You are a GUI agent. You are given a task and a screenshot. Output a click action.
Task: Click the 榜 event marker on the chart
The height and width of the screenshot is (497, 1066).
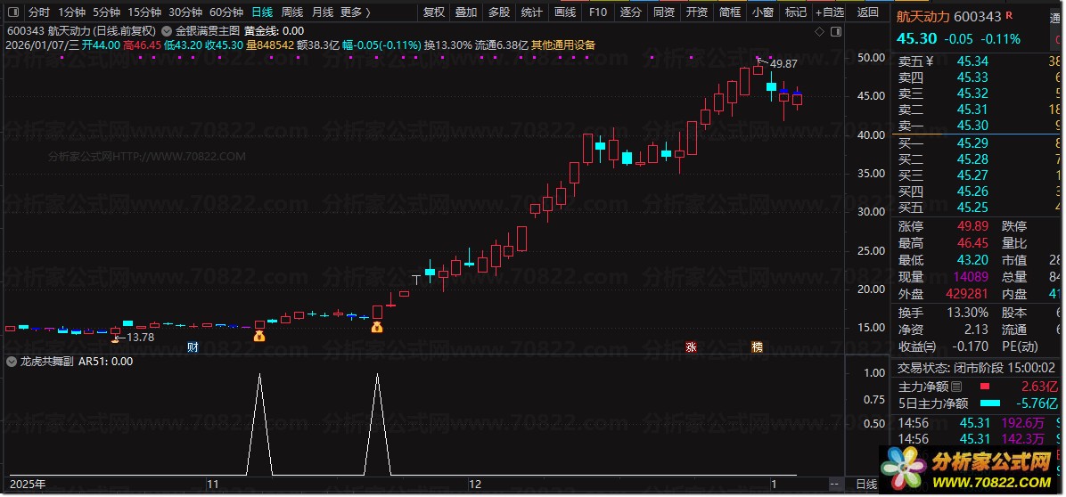(757, 347)
